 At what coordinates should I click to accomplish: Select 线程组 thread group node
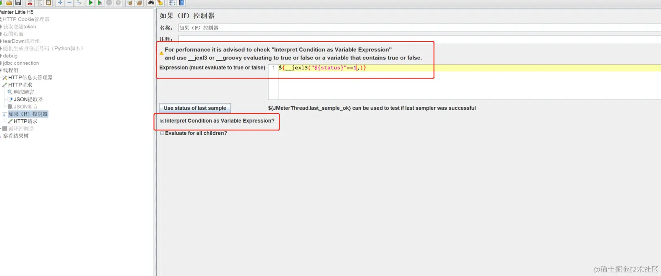11,70
